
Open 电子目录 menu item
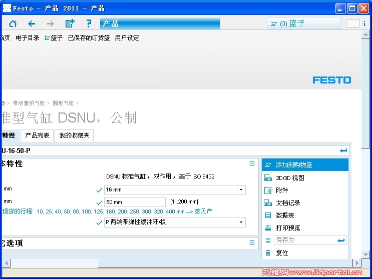(x=27, y=37)
